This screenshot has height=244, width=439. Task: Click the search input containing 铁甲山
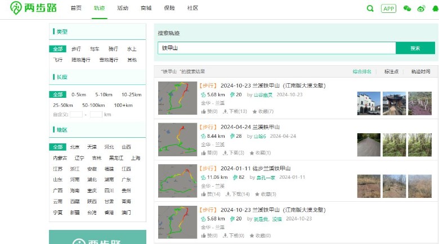click(x=276, y=48)
